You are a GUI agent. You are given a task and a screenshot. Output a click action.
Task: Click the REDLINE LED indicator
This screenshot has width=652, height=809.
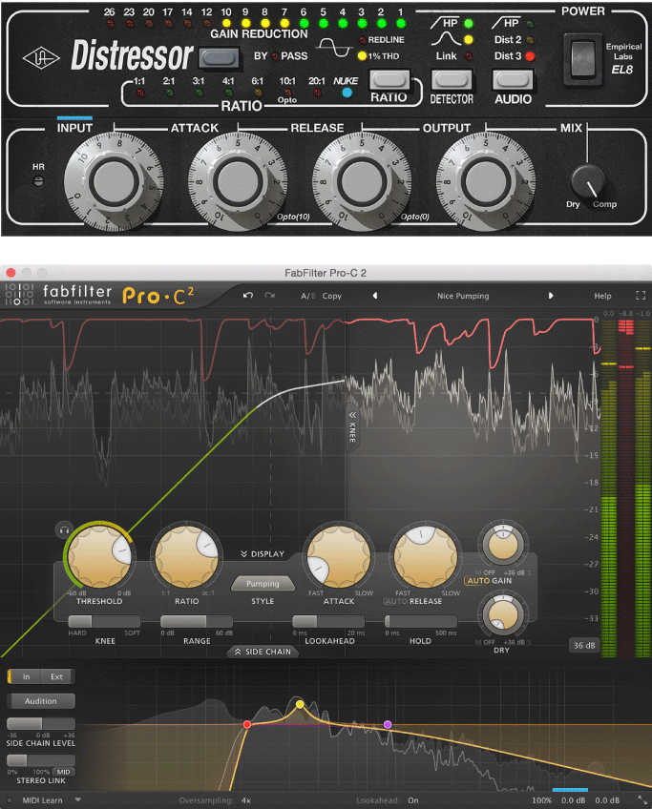tap(362, 40)
